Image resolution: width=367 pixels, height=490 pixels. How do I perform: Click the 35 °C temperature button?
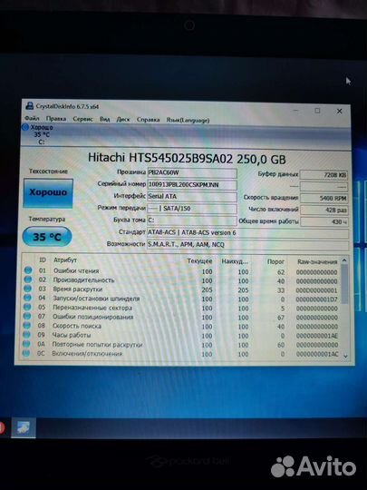(47, 237)
